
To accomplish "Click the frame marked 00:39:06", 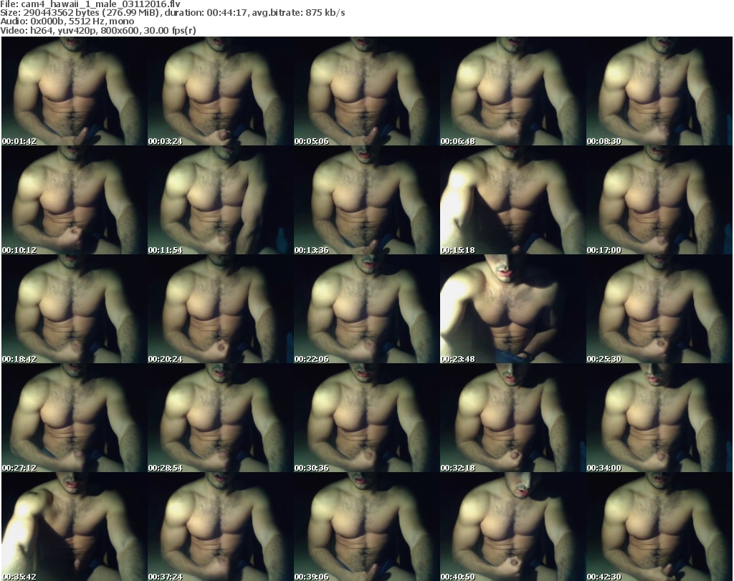I will click(x=366, y=527).
